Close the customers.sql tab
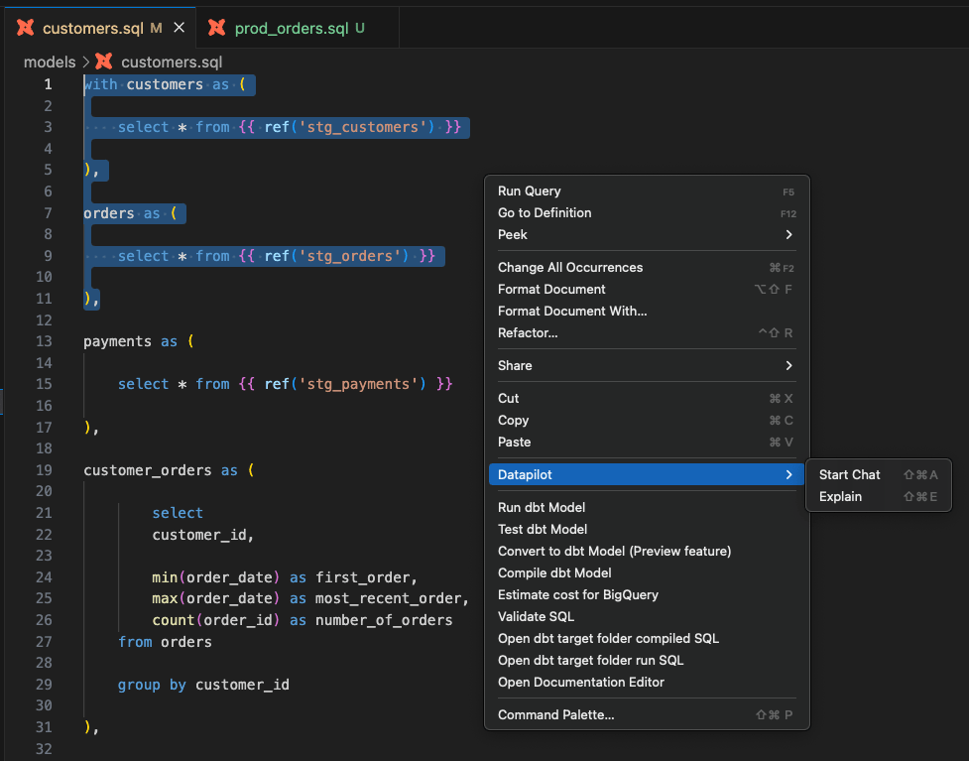 tap(179, 28)
